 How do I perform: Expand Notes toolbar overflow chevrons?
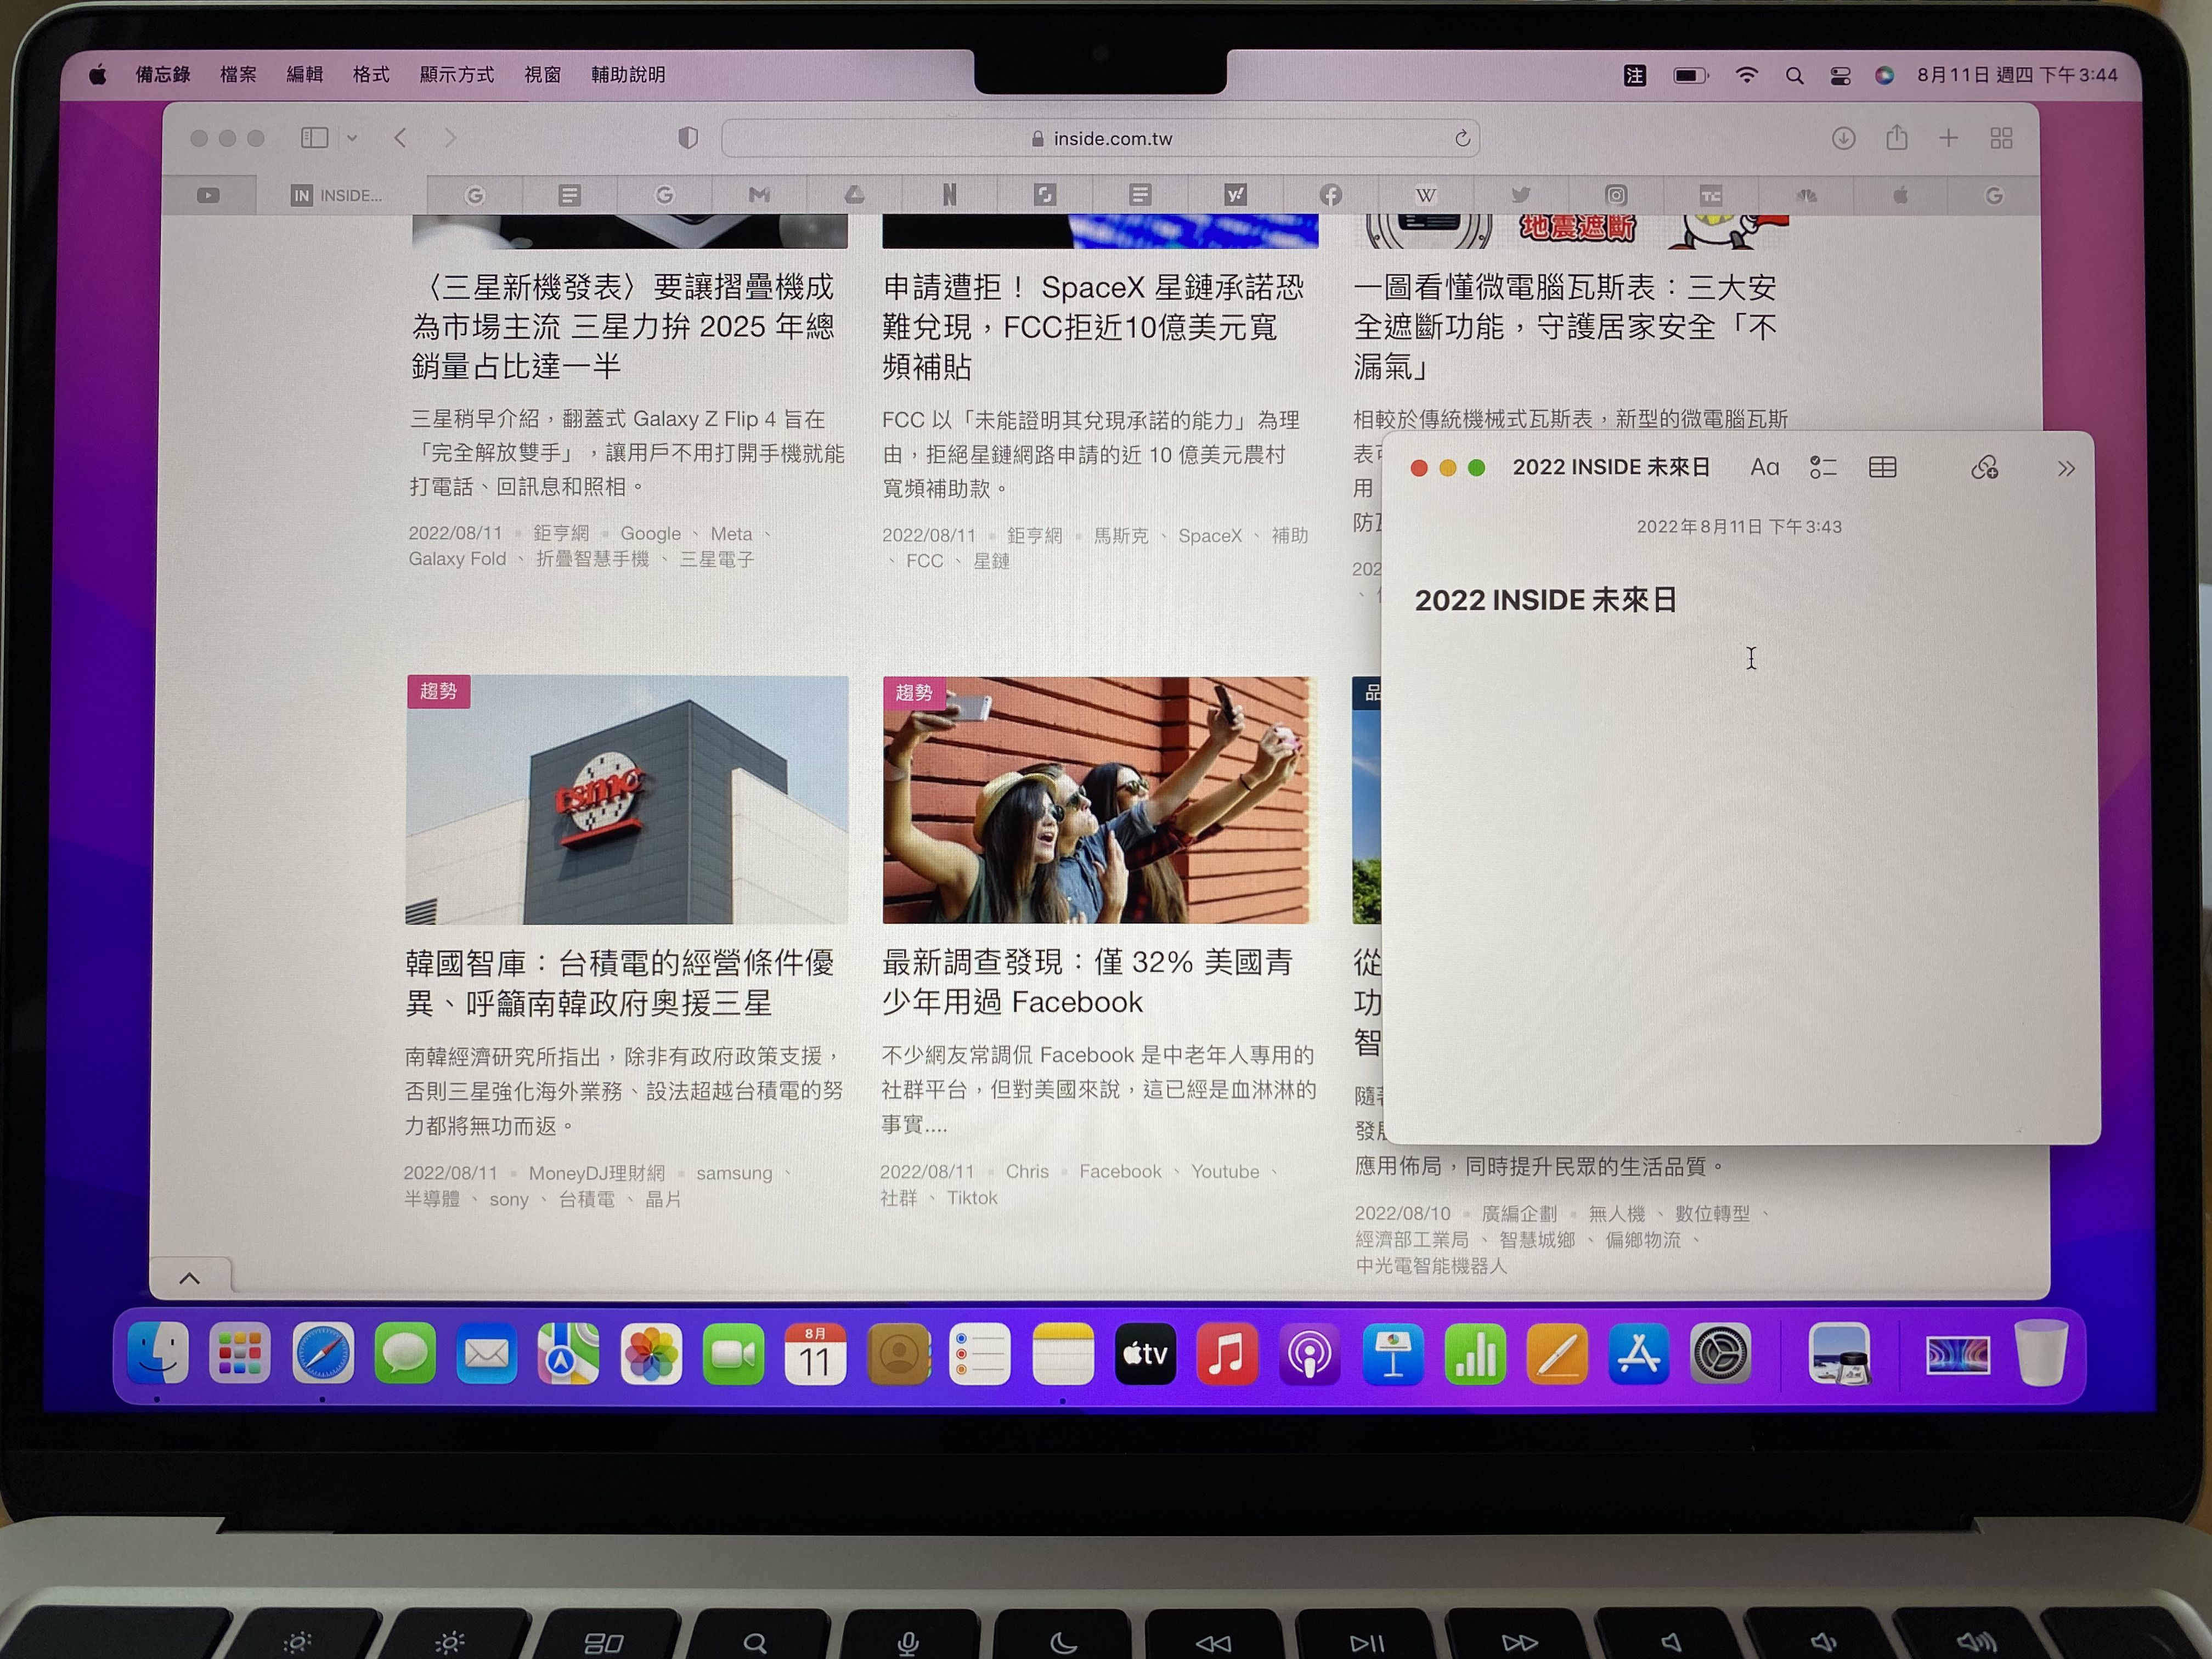pos(2066,469)
